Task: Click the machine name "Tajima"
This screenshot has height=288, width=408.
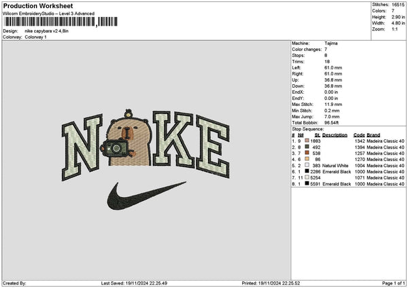Action: pos(331,43)
